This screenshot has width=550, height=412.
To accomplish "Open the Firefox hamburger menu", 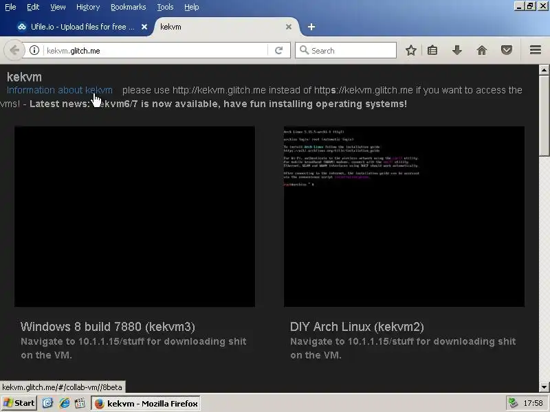I will coord(536,50).
